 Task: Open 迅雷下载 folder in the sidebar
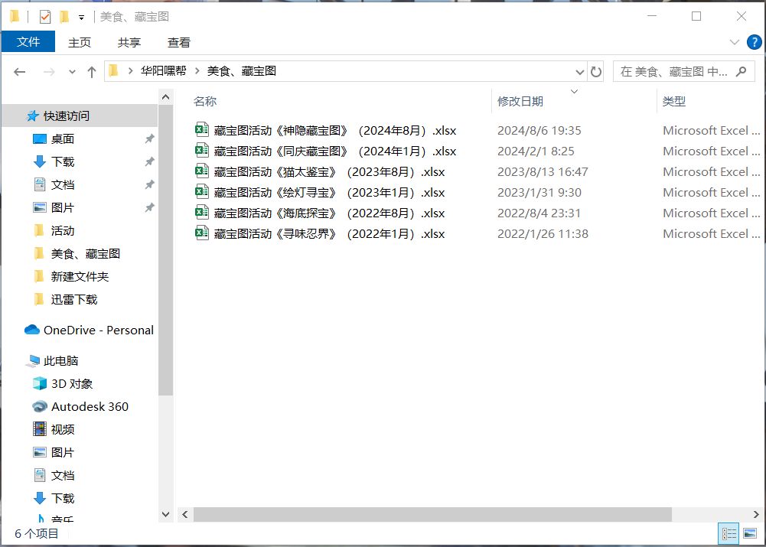point(74,299)
